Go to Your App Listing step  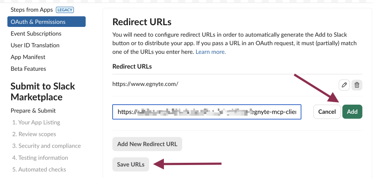click(36, 122)
